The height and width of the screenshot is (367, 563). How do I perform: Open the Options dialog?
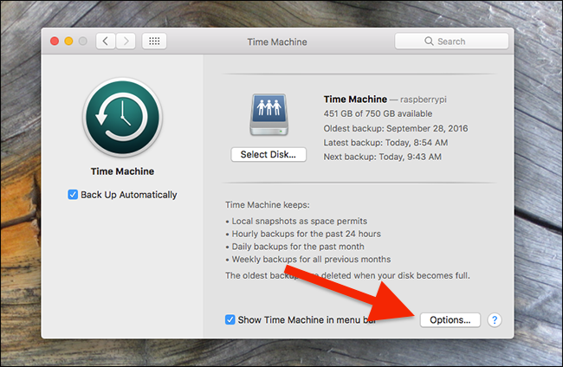[x=450, y=319]
